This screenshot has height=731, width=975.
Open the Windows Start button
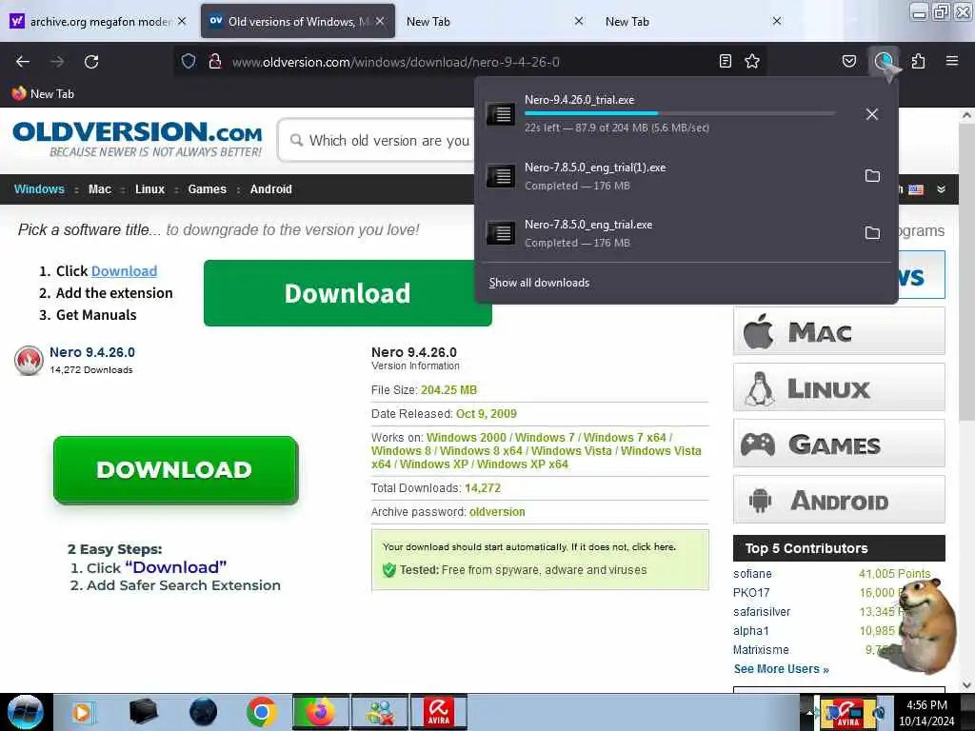[25, 712]
